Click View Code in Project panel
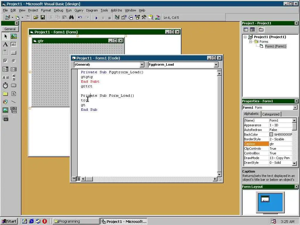 pos(246,30)
